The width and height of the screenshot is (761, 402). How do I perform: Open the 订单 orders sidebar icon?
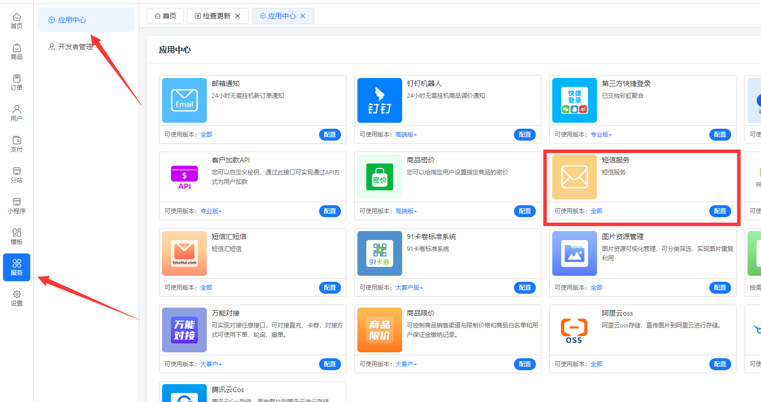[16, 82]
